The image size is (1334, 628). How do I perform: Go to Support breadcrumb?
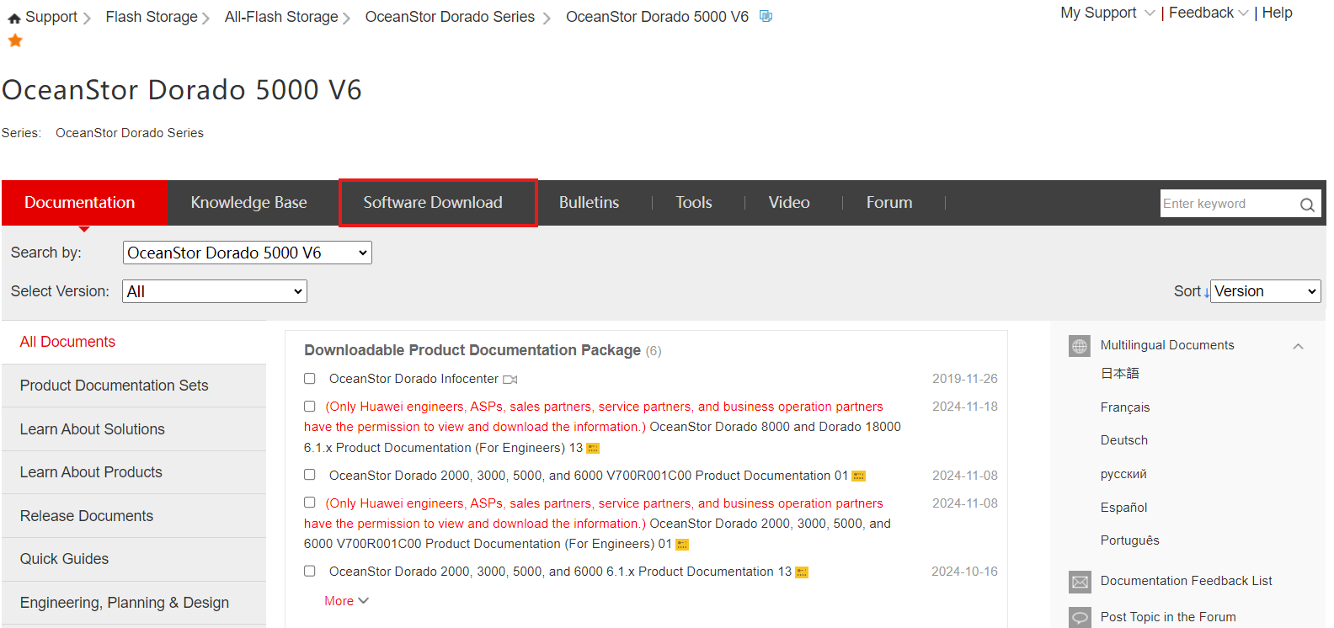coord(51,17)
